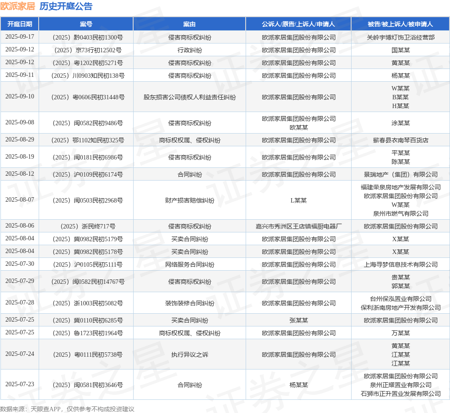Select plaintiff 张某某
The image size is (450, 413).
299,320
